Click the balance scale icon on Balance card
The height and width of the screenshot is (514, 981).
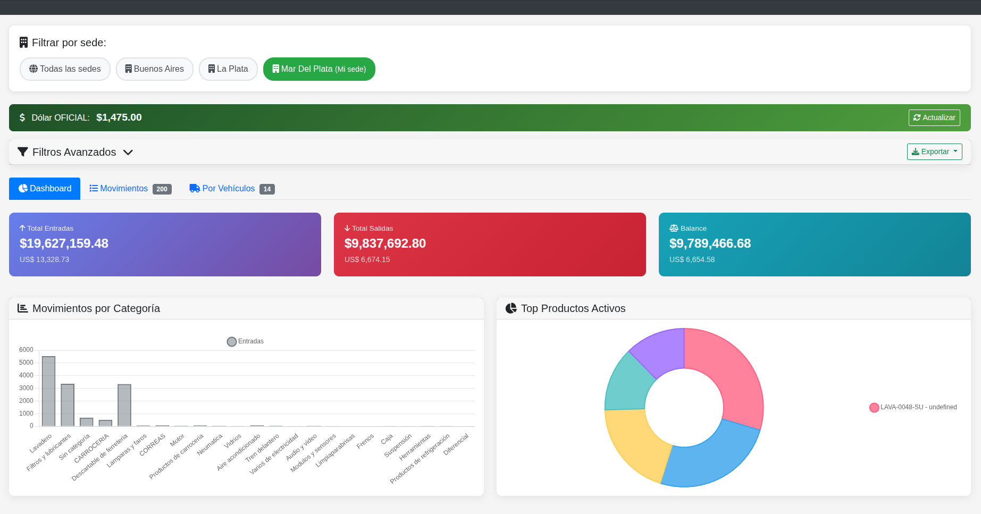click(x=674, y=228)
